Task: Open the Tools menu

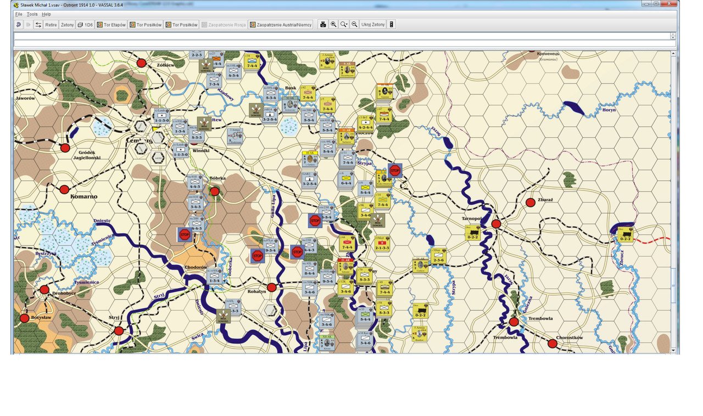Action: 32,14
